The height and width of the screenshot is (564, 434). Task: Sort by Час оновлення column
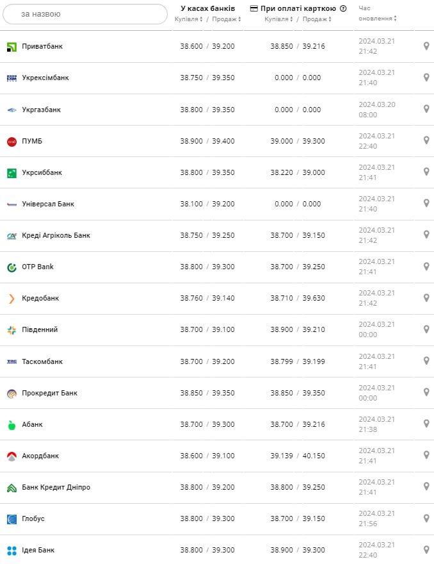(x=377, y=19)
